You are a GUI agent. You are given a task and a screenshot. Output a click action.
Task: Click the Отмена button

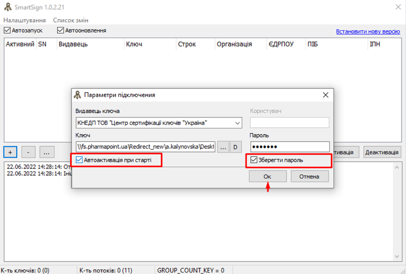[x=309, y=176]
